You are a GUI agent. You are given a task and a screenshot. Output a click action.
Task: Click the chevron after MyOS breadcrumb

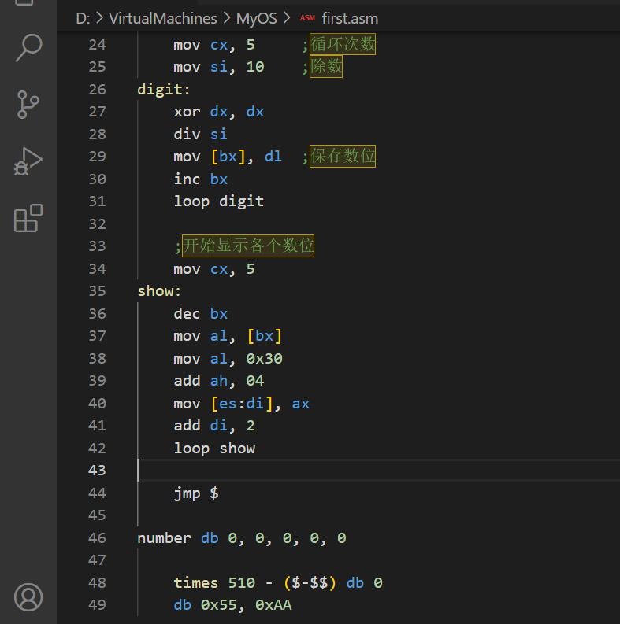coord(286,18)
